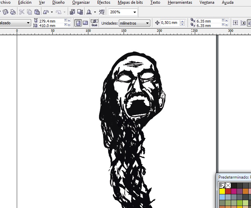Click the Import icon
The height and width of the screenshot is (208, 251).
72,12
